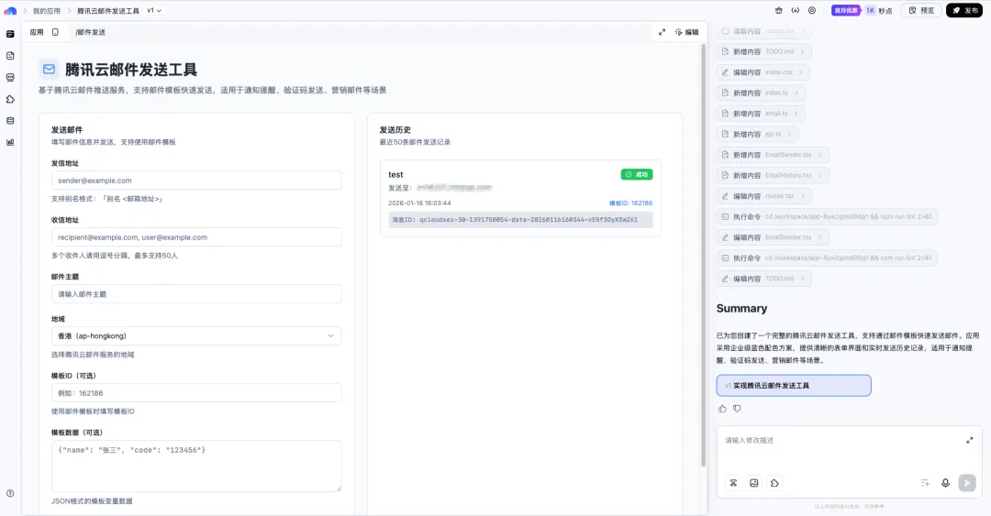The image size is (991, 516).
Task: Click the test record title in 发送历史
Action: pyautogui.click(x=395, y=175)
